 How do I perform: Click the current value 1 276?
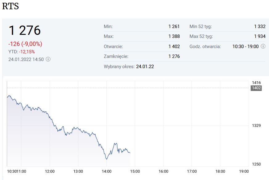coord(25,31)
